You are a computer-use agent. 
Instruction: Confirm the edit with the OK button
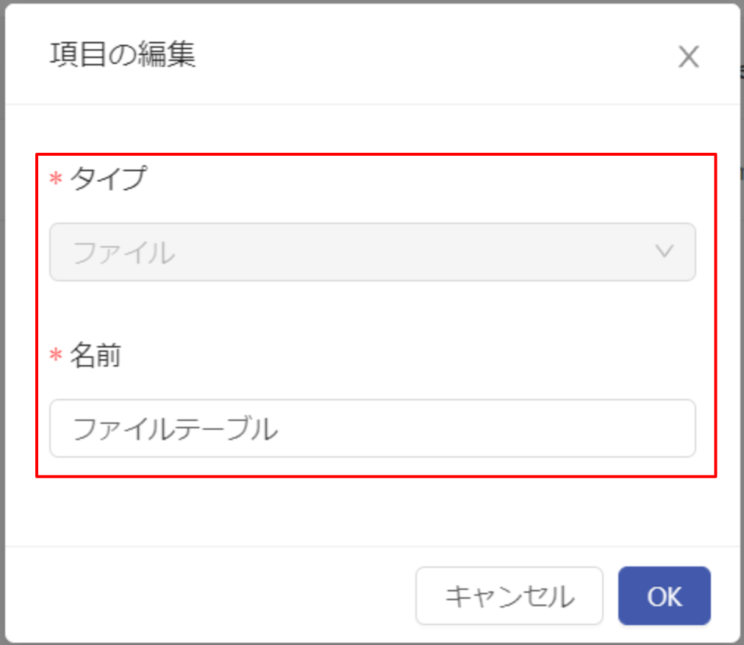tap(665, 596)
